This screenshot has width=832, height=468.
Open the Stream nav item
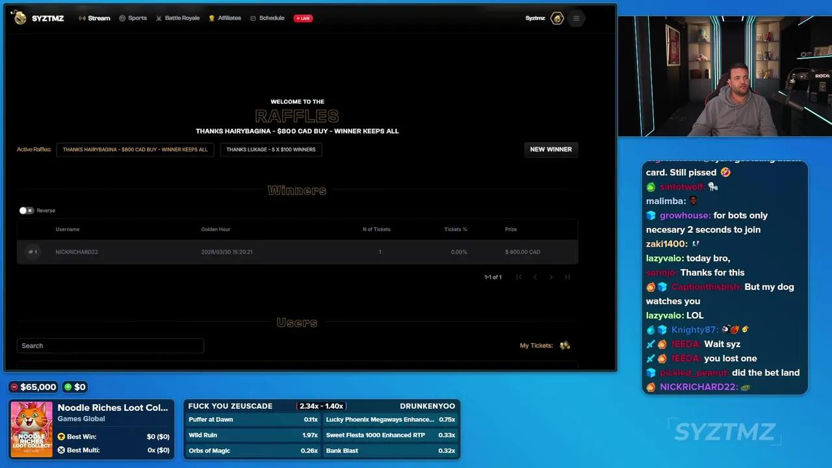[x=94, y=18]
